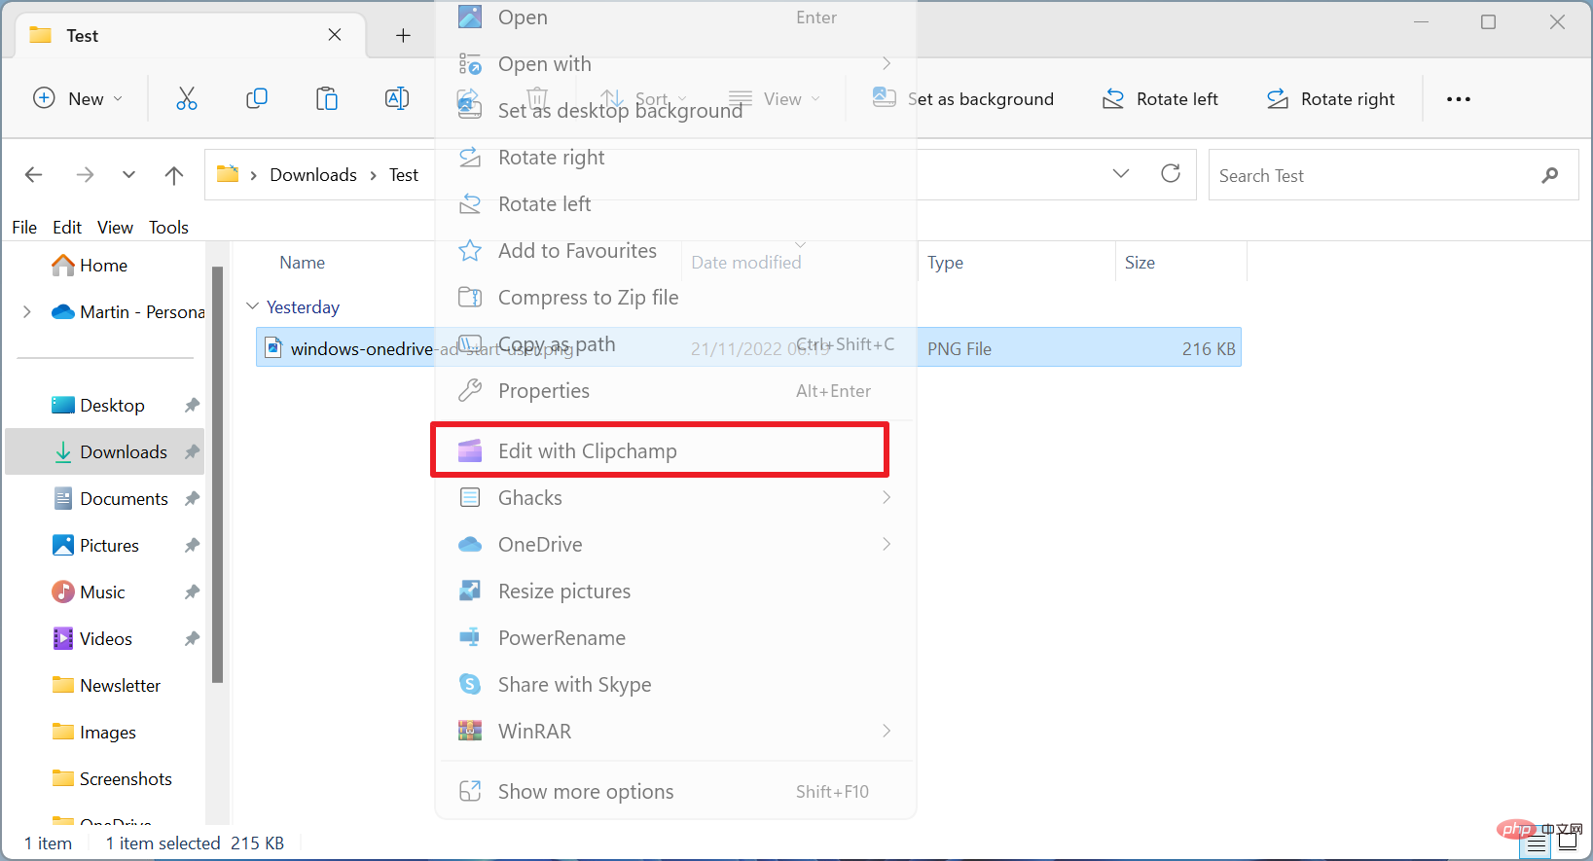
Task: Go up one folder level
Action: 174,175
